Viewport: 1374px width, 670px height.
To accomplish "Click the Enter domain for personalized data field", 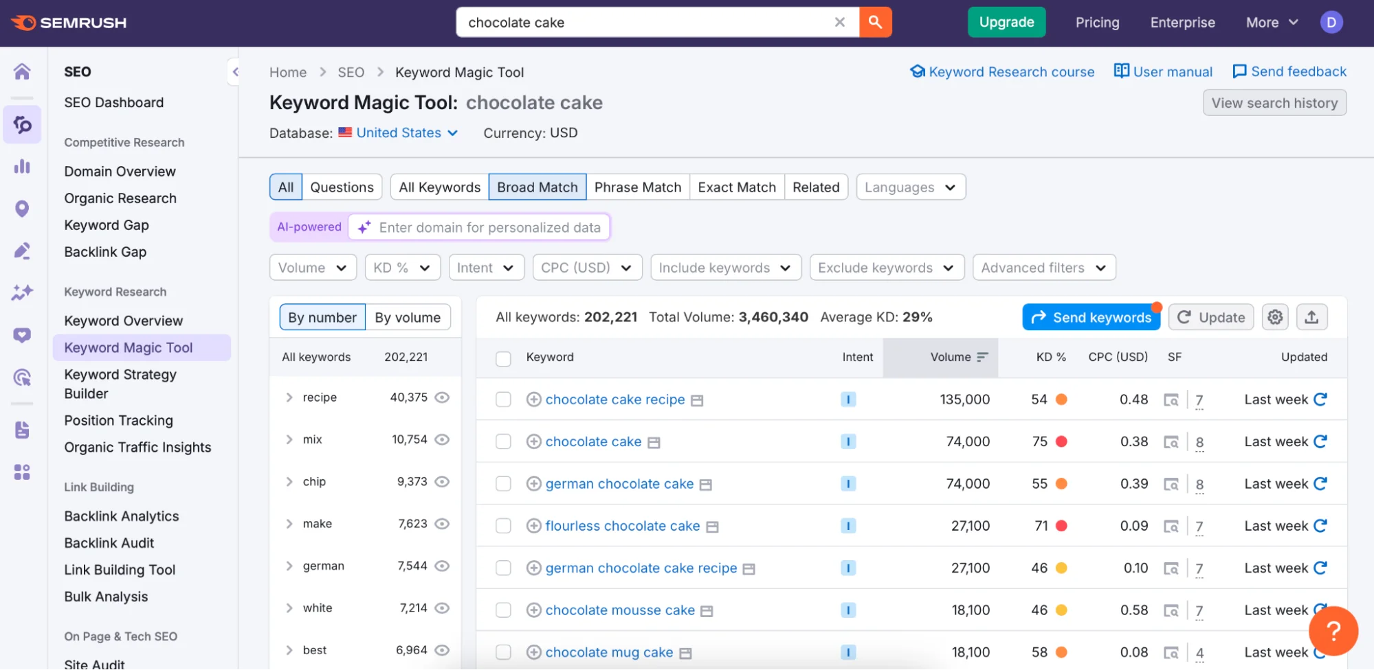I will [x=479, y=227].
